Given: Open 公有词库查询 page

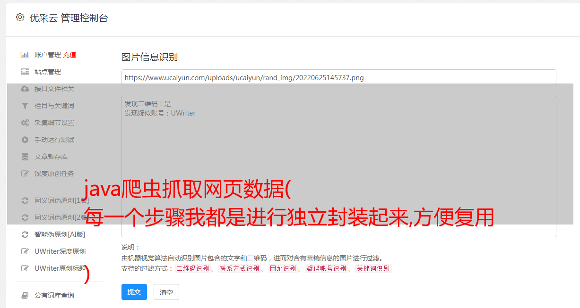Looking at the screenshot, I should click(x=54, y=295).
